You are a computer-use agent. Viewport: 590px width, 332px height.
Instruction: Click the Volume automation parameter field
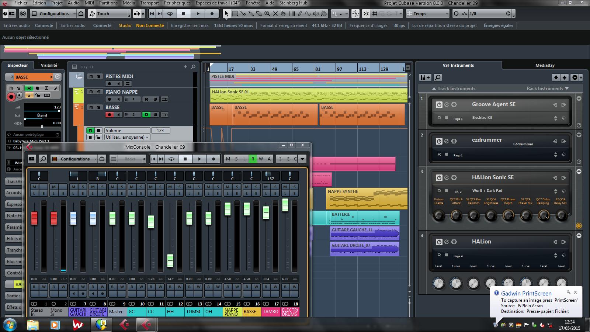coord(127,130)
